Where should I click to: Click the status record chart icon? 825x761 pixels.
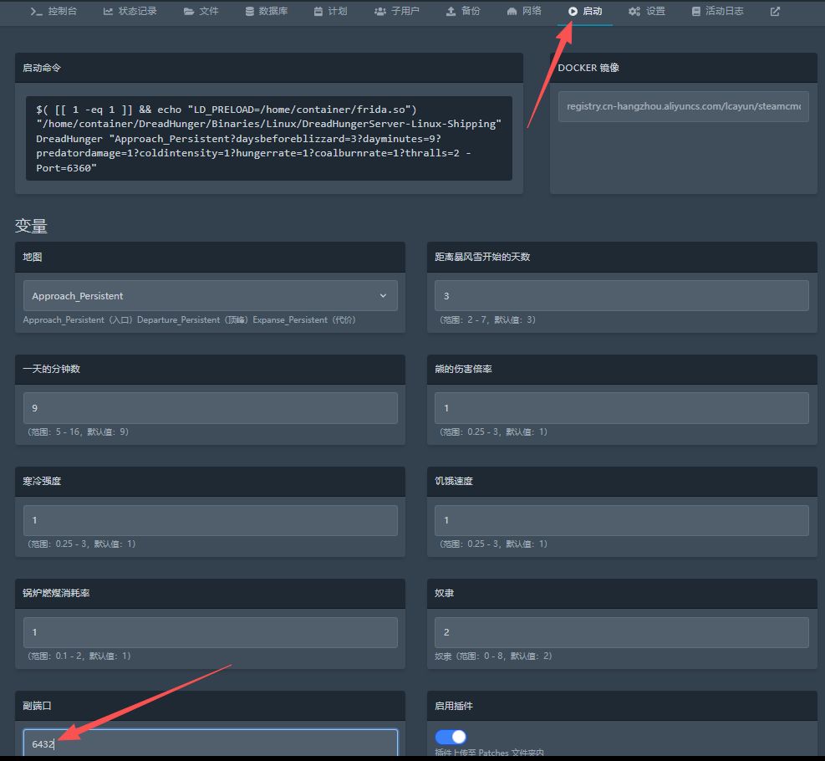coord(108,12)
